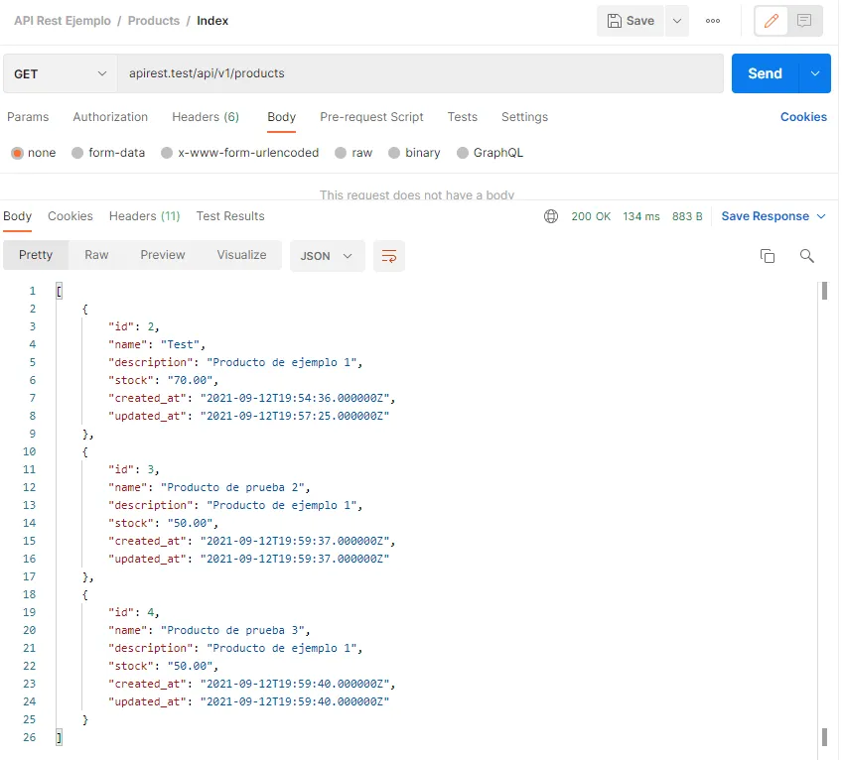Click the "Test" name value

click(180, 344)
